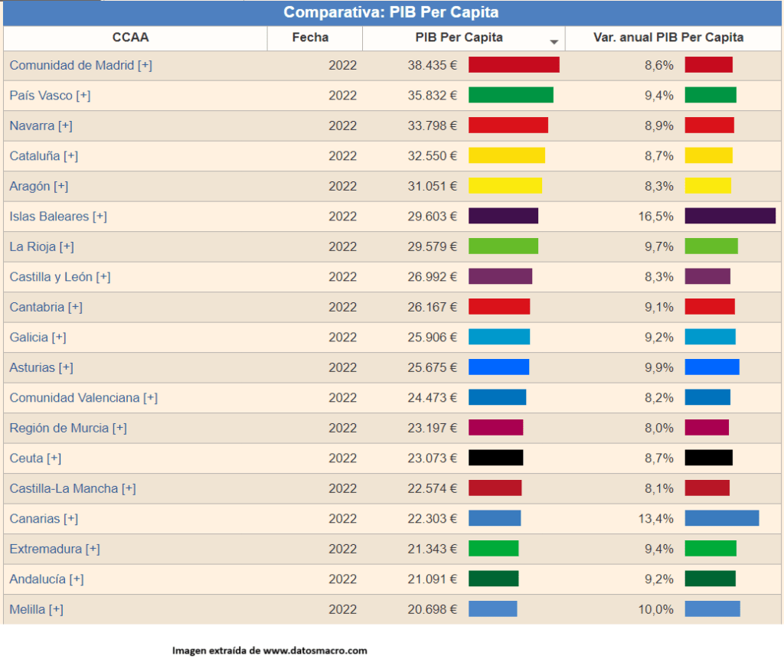The width and height of the screenshot is (784, 659).
Task: Select the Aragón region link
Action: point(38,186)
